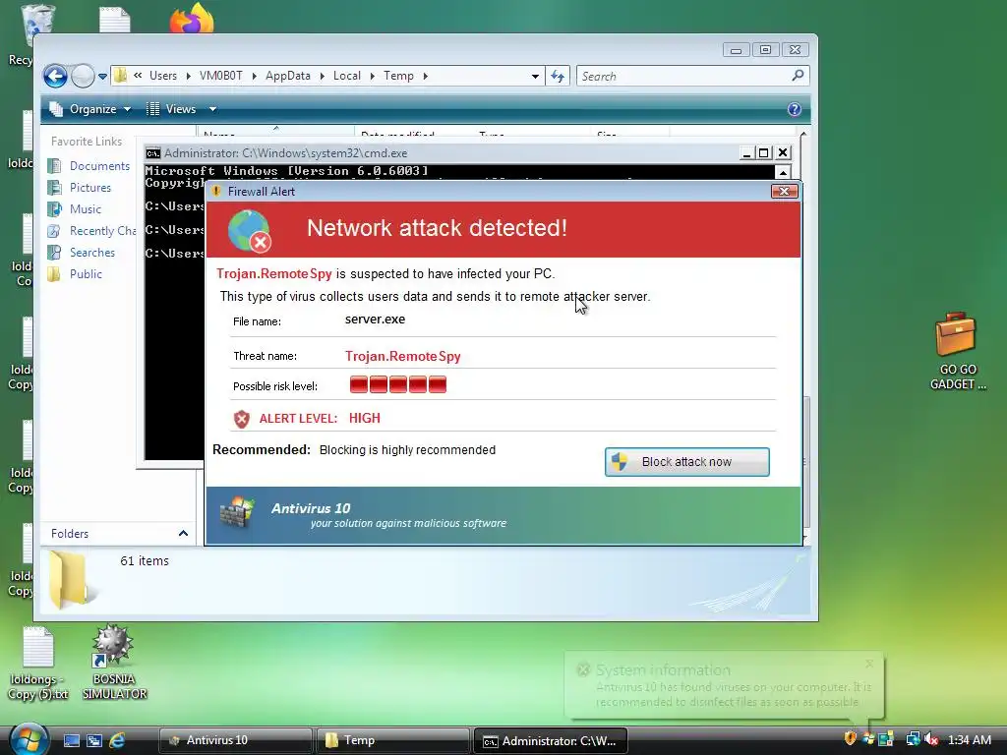This screenshot has width=1007, height=755.
Task: Click the cmd.exe window title icon
Action: pyautogui.click(x=152, y=152)
